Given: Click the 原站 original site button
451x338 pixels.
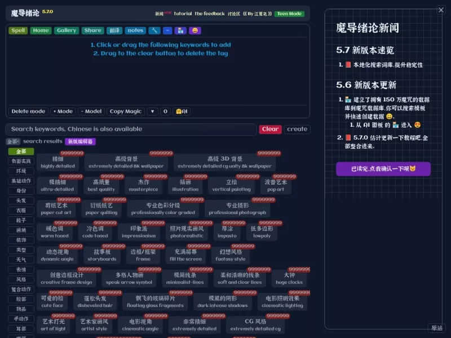Looking at the screenshot, I should click(436, 328).
